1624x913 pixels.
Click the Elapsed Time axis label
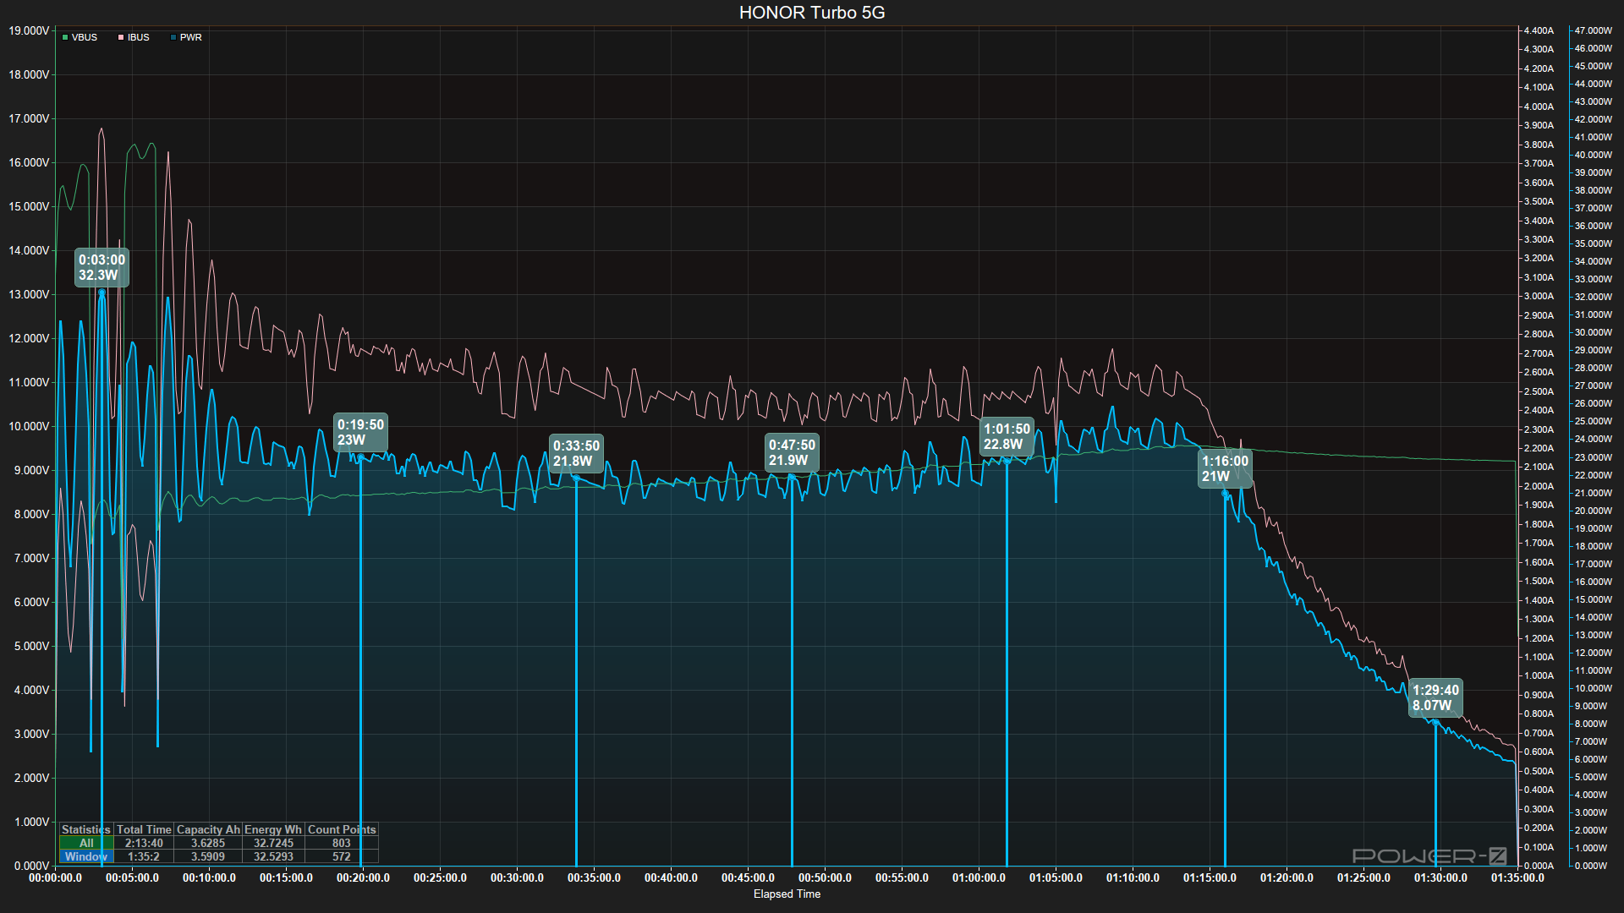click(787, 894)
